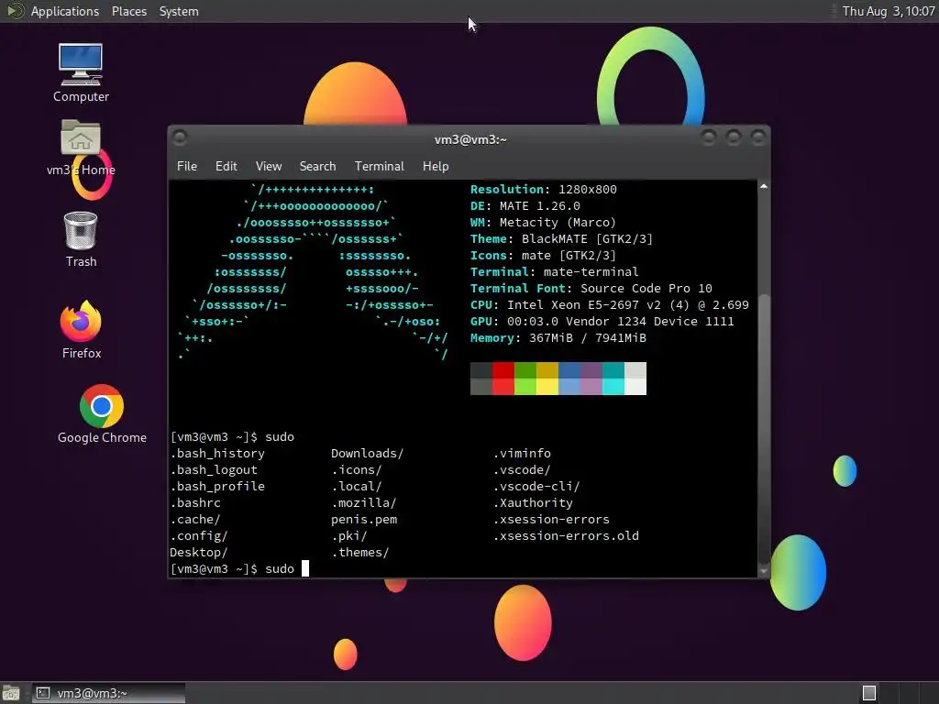Click the .xsession-errors.old entry in terminal

[565, 535]
